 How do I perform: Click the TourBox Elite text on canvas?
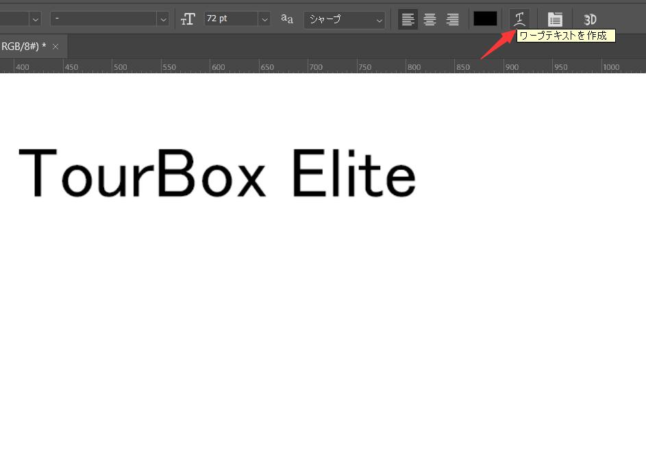(216, 173)
